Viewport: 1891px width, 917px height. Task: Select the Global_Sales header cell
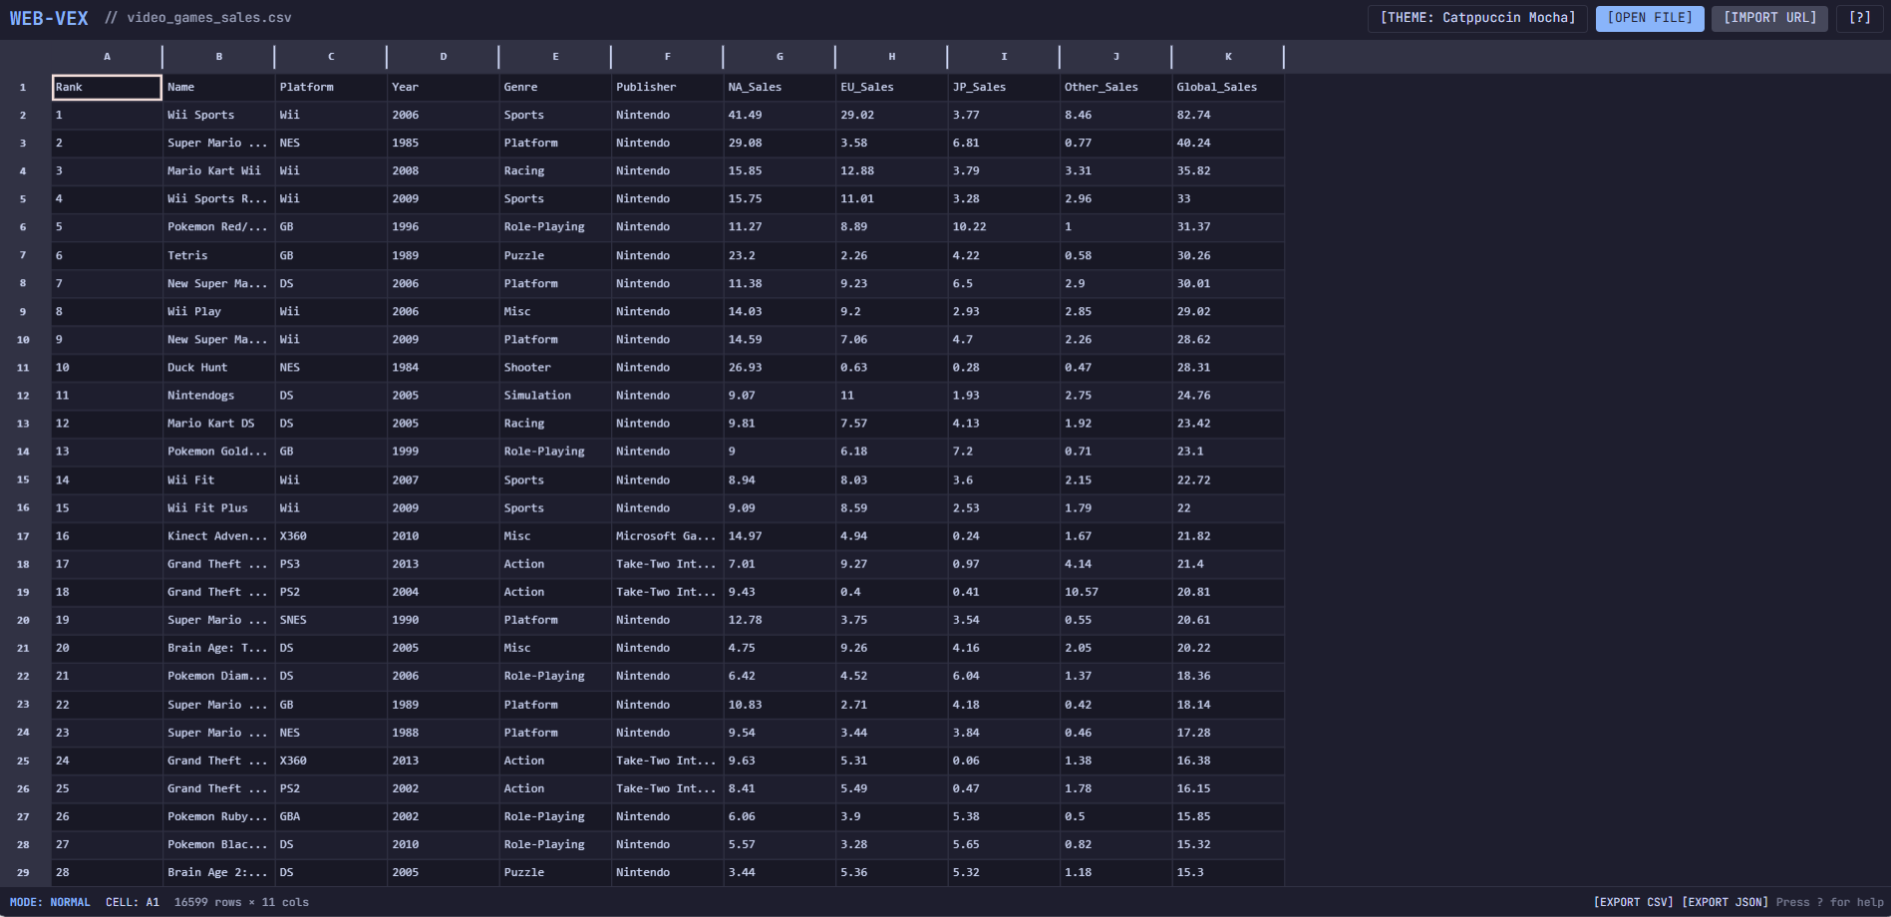click(1228, 88)
